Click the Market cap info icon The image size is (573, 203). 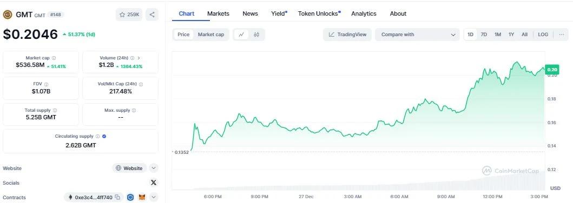point(54,58)
